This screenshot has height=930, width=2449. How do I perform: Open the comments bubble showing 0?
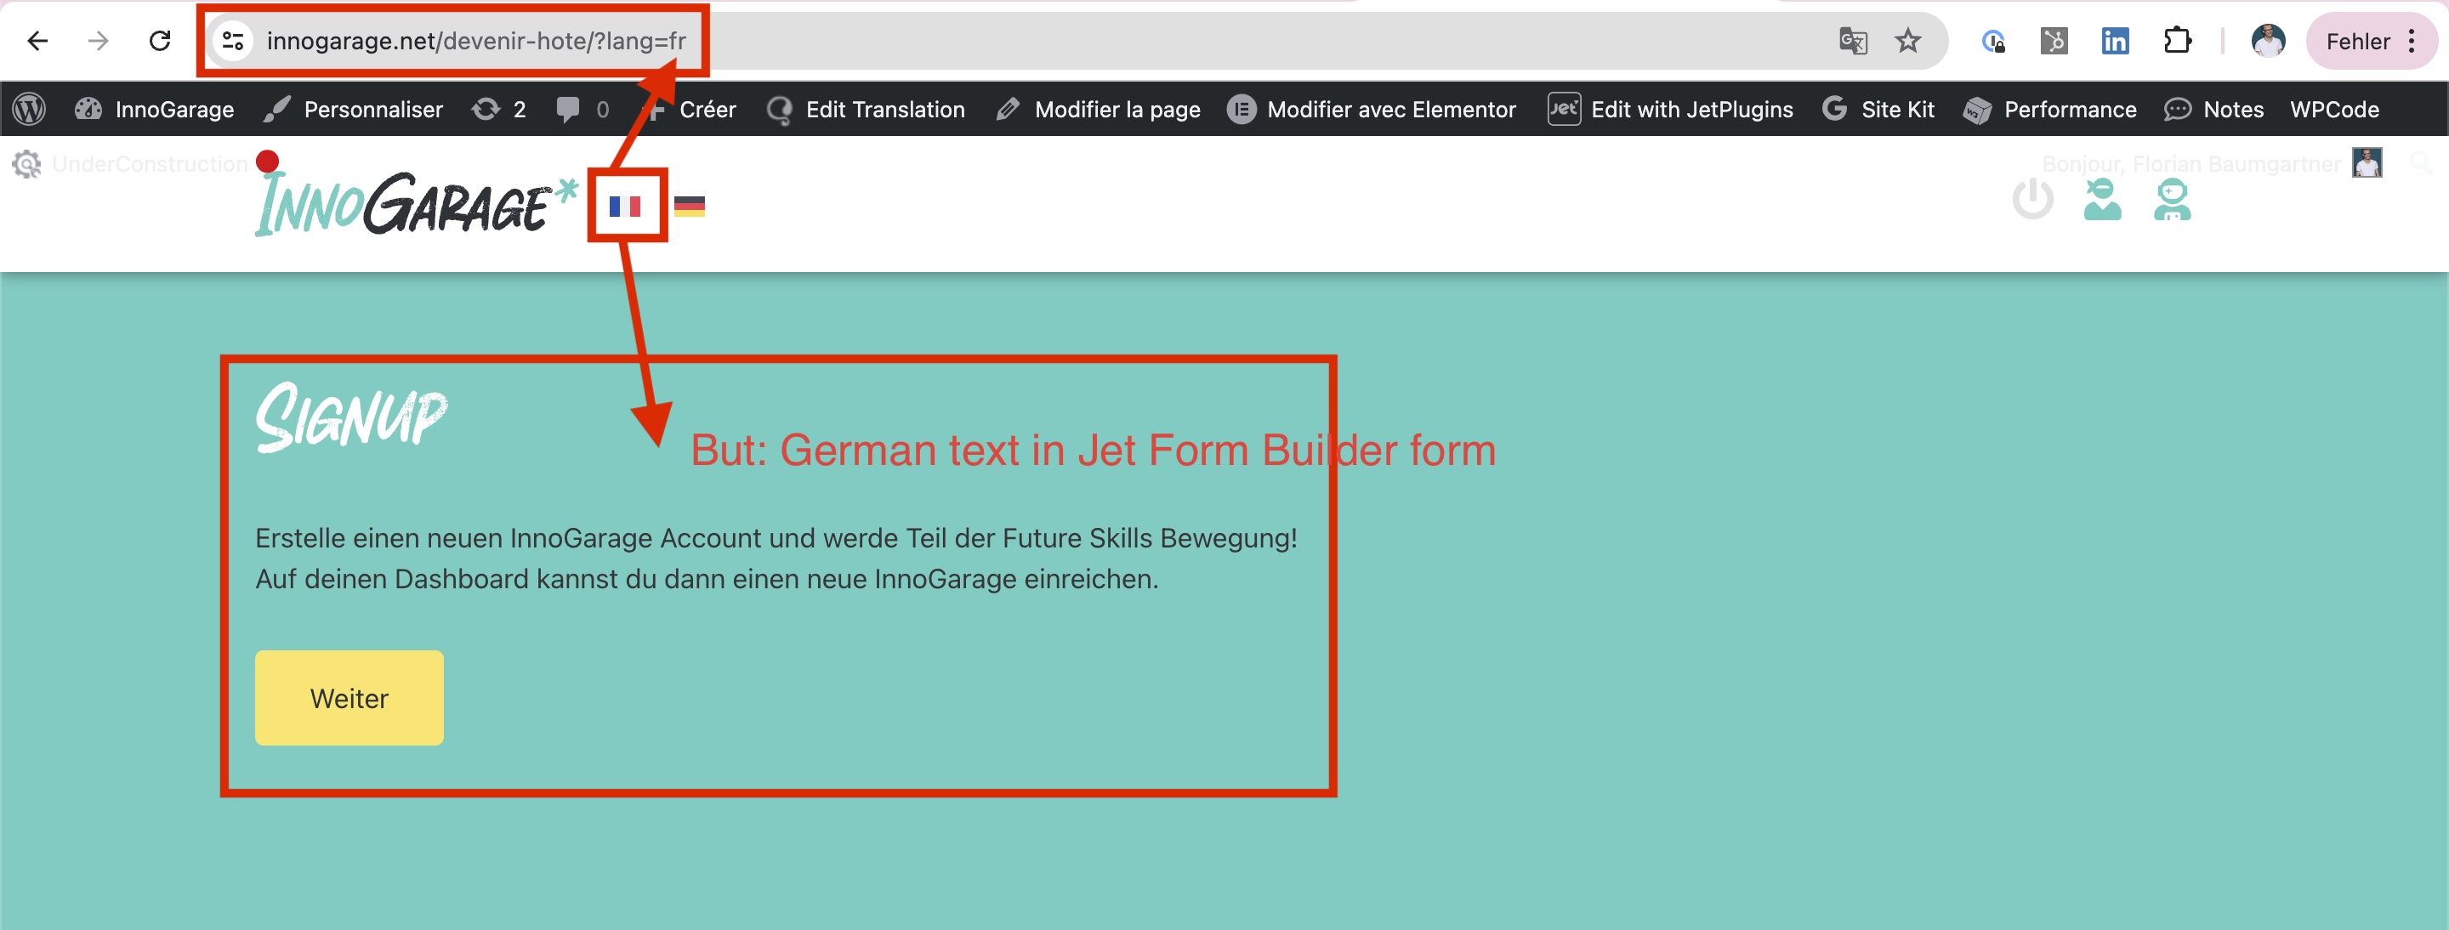pos(582,110)
